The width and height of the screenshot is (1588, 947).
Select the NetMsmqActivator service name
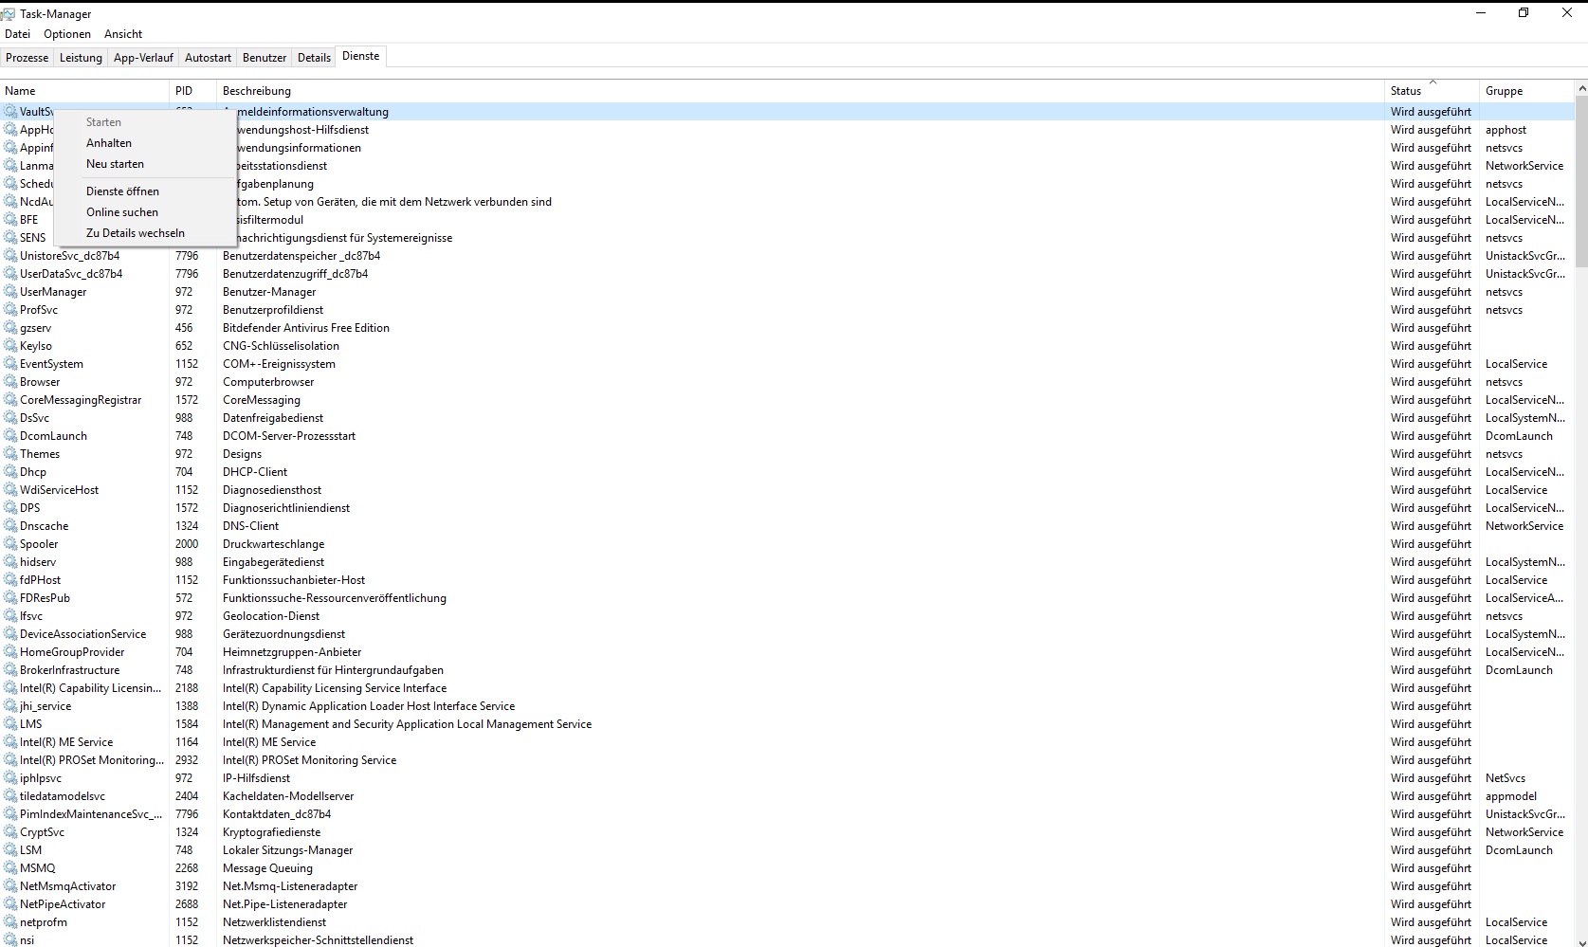[68, 886]
